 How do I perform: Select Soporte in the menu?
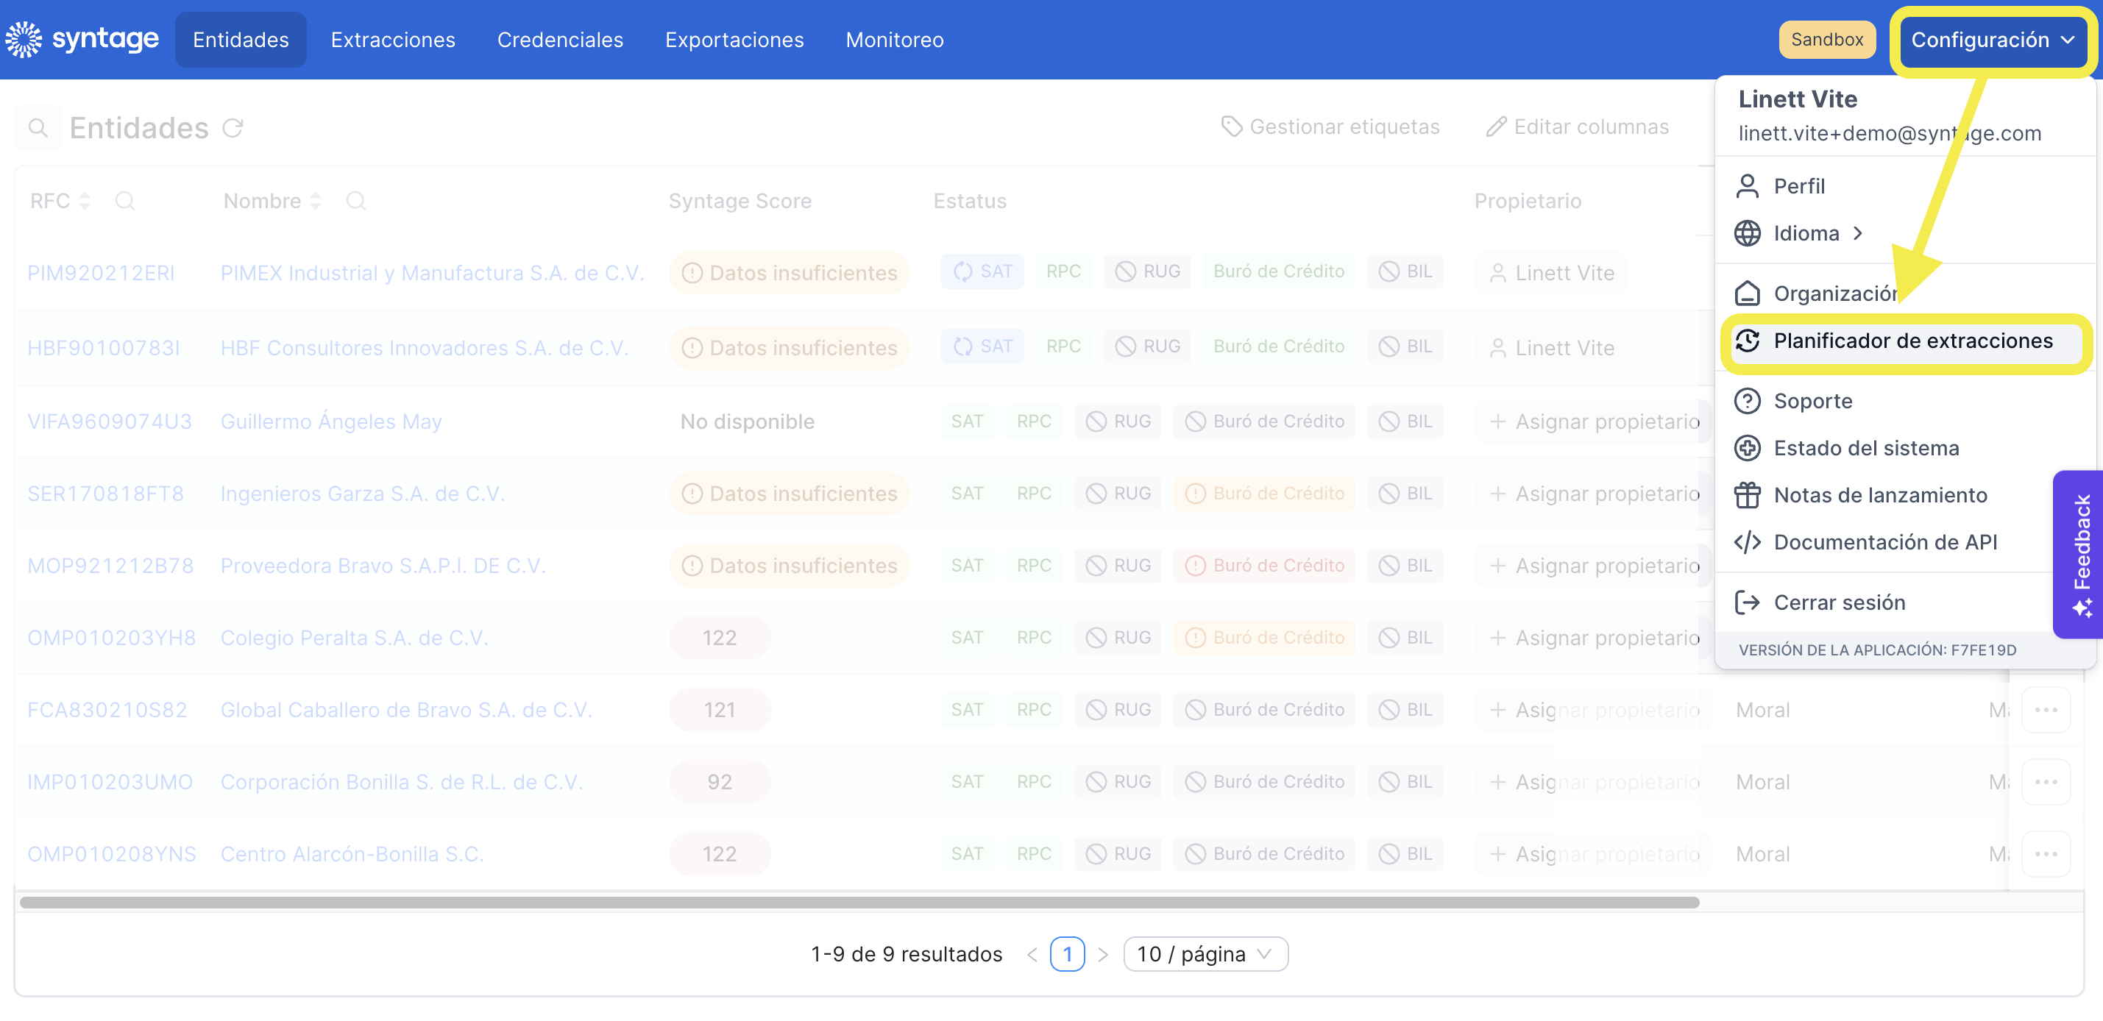(1904, 401)
